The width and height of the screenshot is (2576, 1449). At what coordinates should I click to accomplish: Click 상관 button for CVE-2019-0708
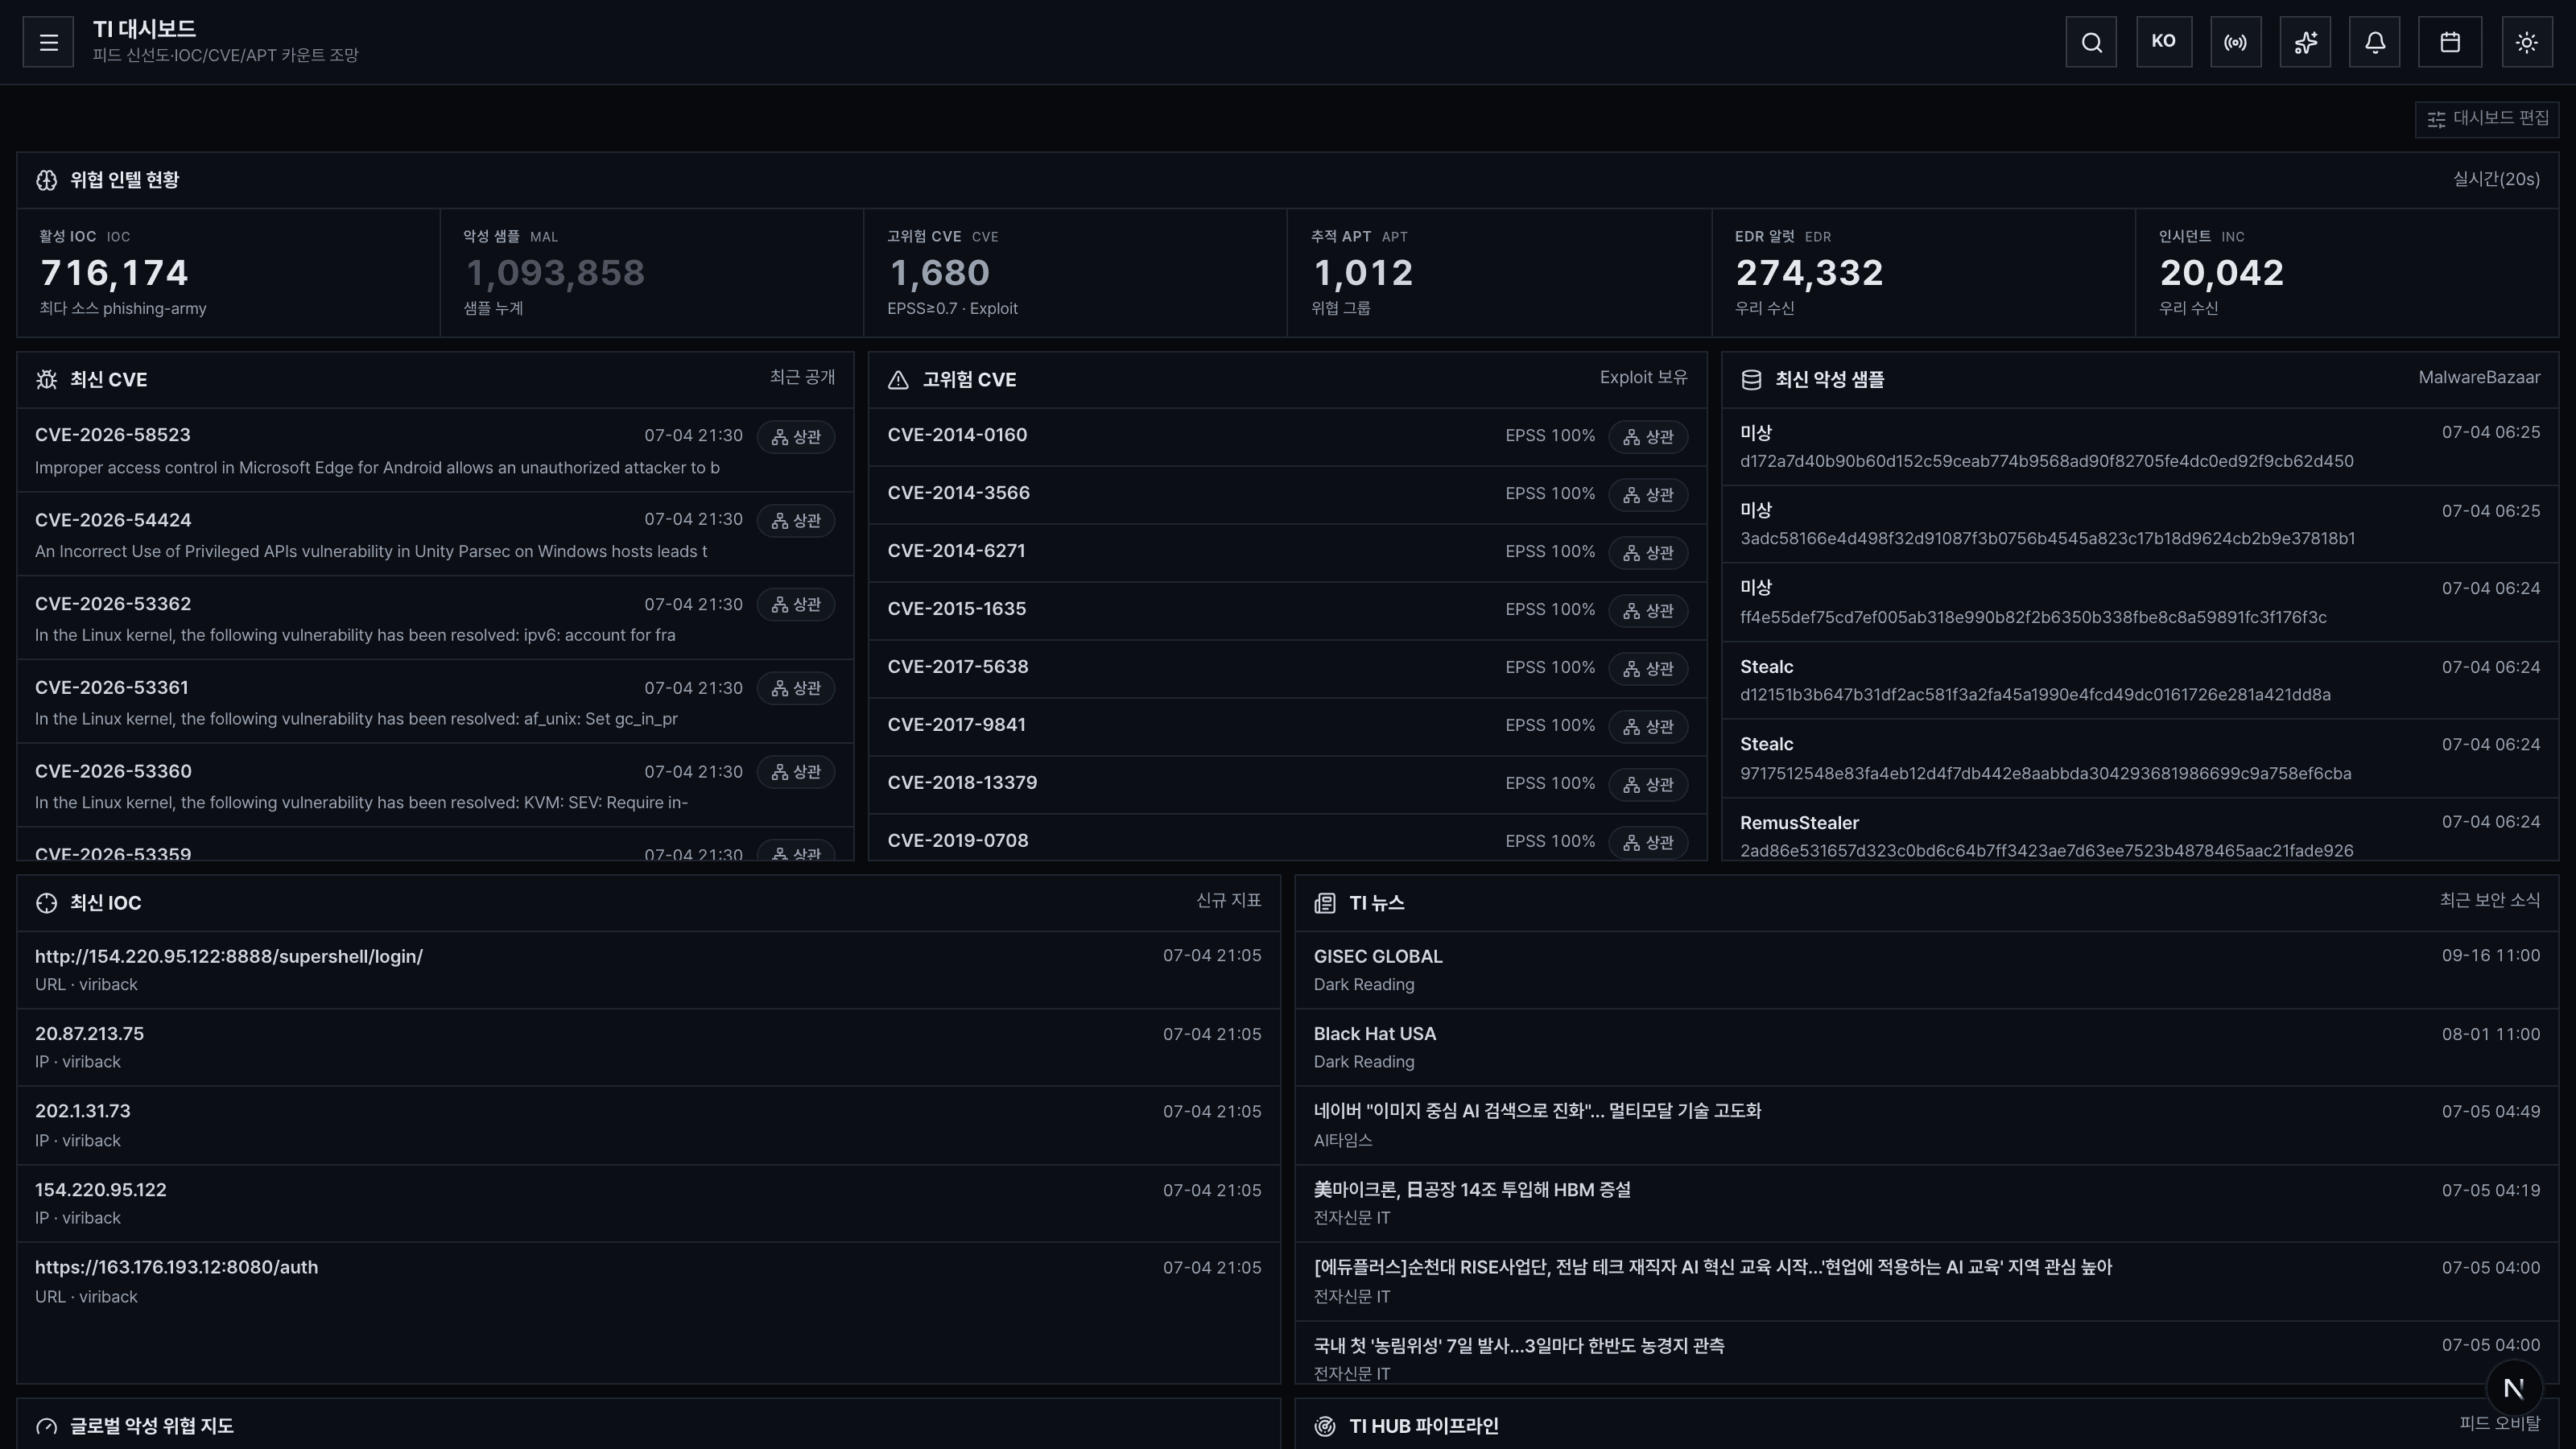coord(1648,843)
